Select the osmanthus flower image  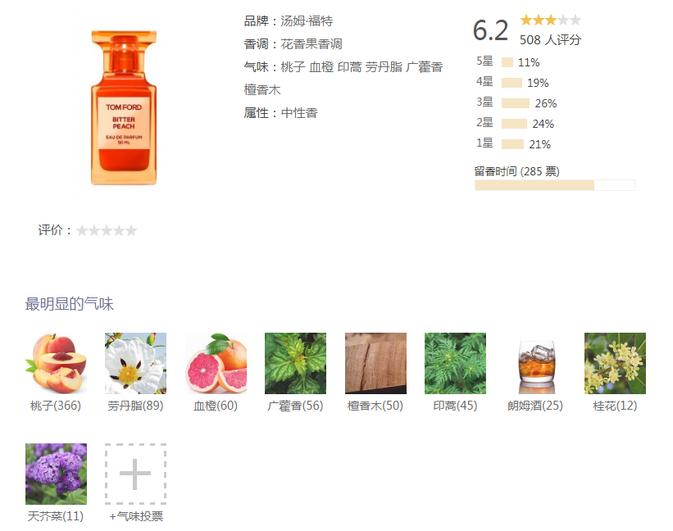pyautogui.click(x=615, y=363)
